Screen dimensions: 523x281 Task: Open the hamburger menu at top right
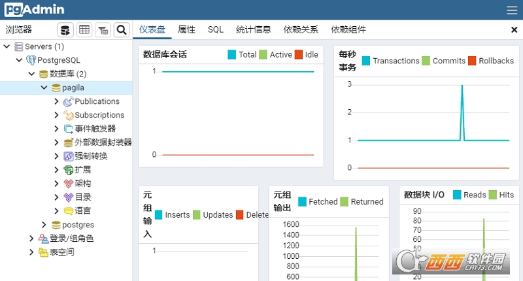click(511, 10)
